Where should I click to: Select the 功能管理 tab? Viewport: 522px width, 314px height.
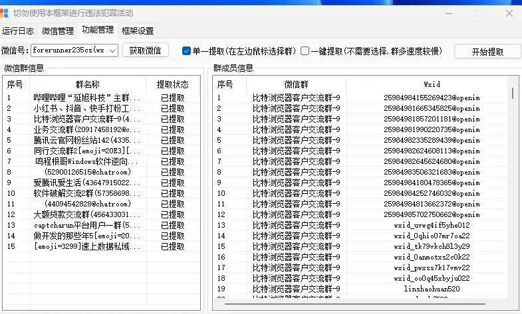(98, 30)
